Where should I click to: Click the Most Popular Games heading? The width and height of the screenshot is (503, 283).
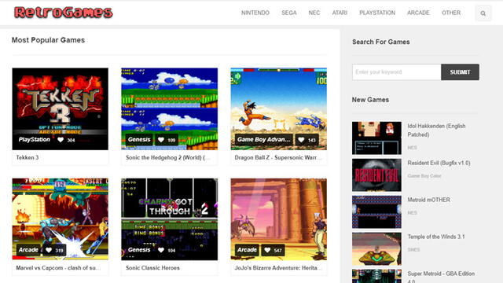pos(48,40)
